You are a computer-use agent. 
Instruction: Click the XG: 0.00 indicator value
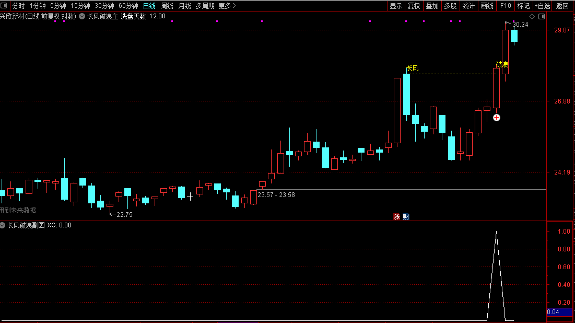pos(59,225)
